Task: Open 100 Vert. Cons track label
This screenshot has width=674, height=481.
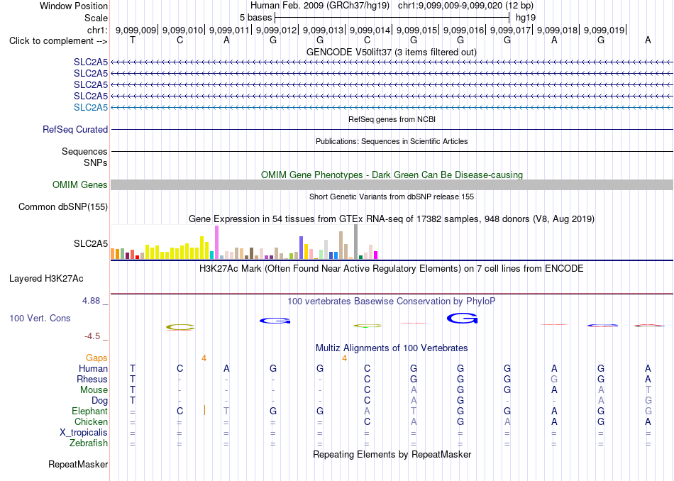Action: [40, 318]
